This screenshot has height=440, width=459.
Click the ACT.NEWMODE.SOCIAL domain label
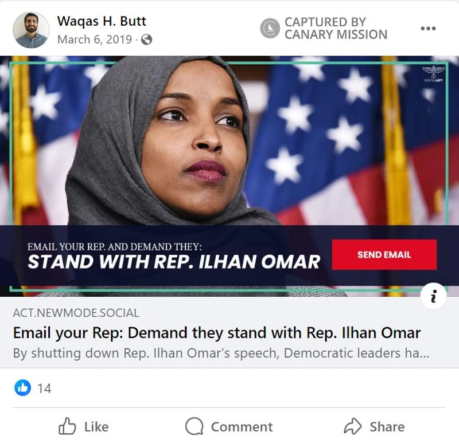pyautogui.click(x=76, y=313)
